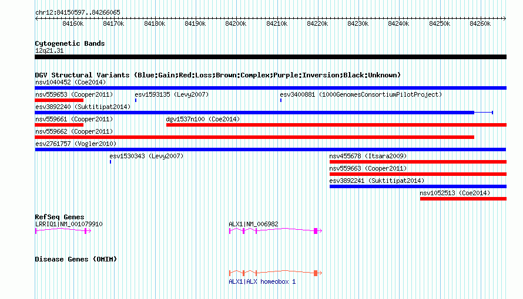Open the RefSeq Genes track header
The image size is (523, 299).
click(x=59, y=217)
